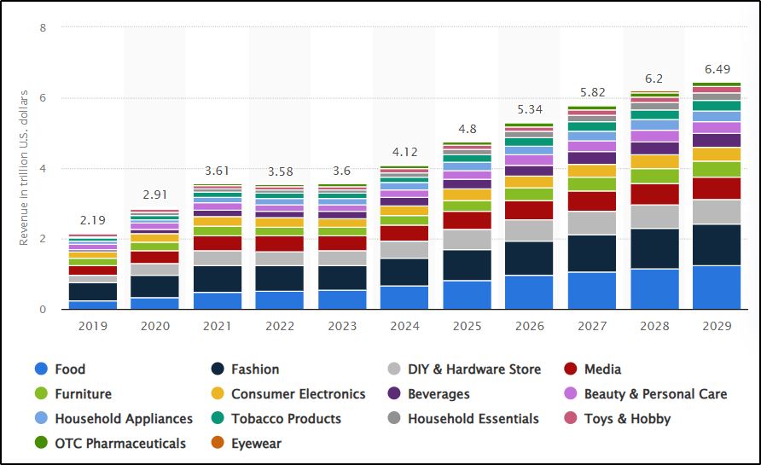
Task: Click the blue Food legend dot
Action: [41, 369]
